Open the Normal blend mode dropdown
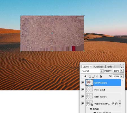This screenshot has width=127, height=113. pos(101,71)
